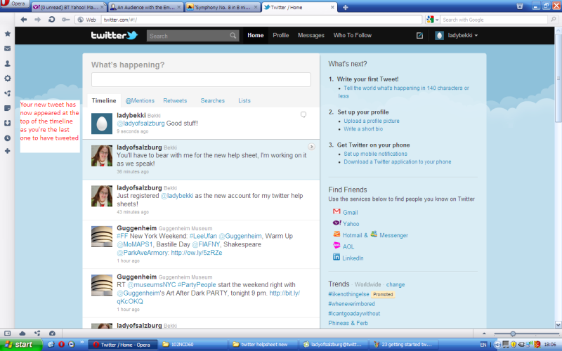Image resolution: width=562 pixels, height=351 pixels.
Task: Open Messages in Twitter nav
Action: 311,36
